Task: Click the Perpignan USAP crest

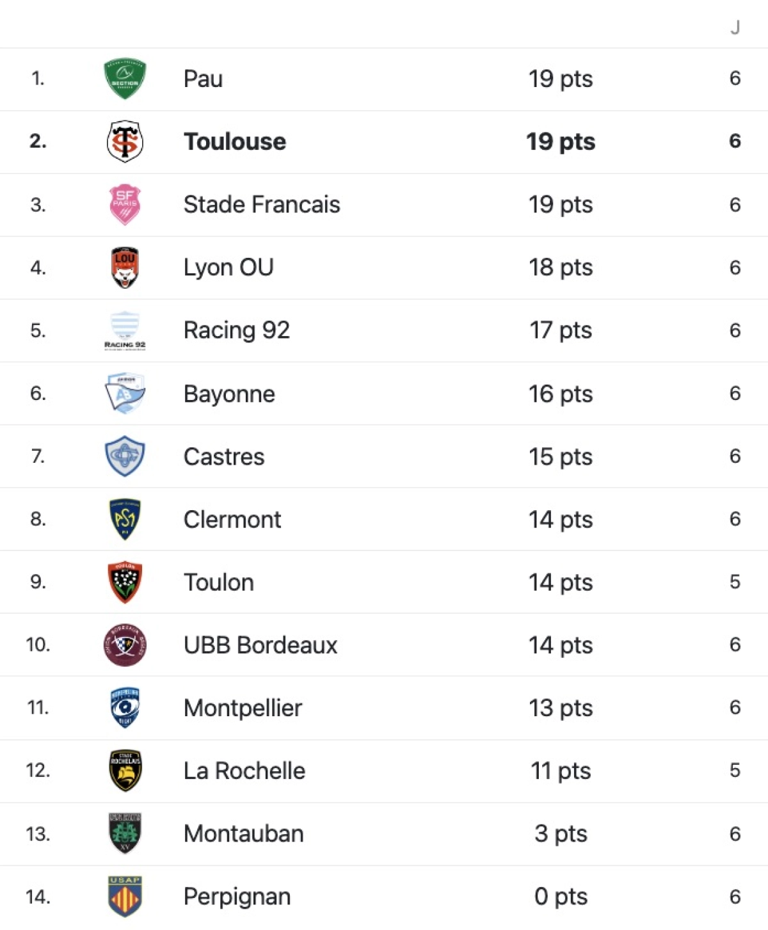Action: (x=125, y=895)
